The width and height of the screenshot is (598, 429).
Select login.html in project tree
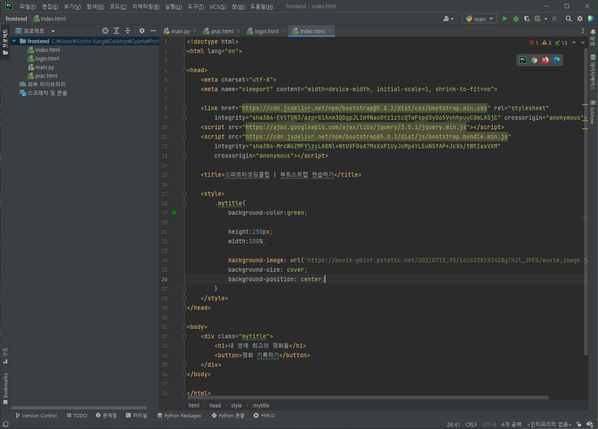coord(47,58)
